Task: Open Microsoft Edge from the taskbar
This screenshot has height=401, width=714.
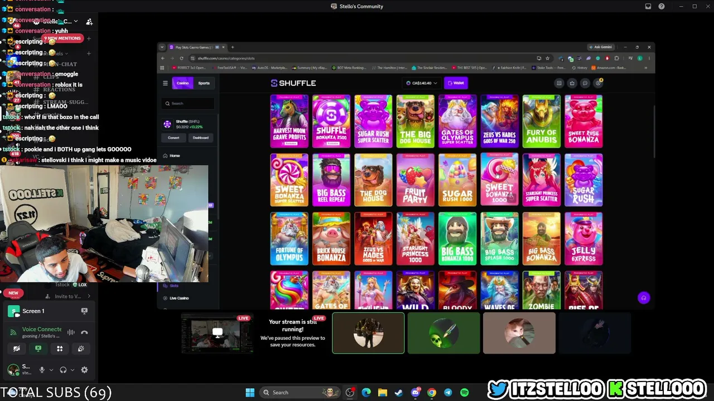Action: pos(366,392)
